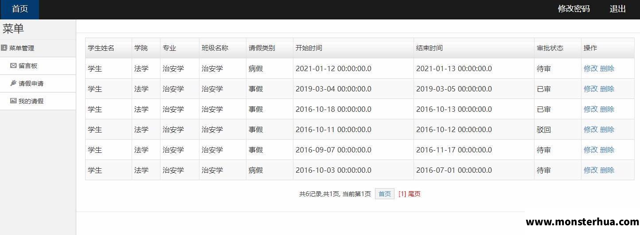Click 删除 for the 2016-10-18 leave row
Viewport: 640px width, 235px height.
click(607, 109)
